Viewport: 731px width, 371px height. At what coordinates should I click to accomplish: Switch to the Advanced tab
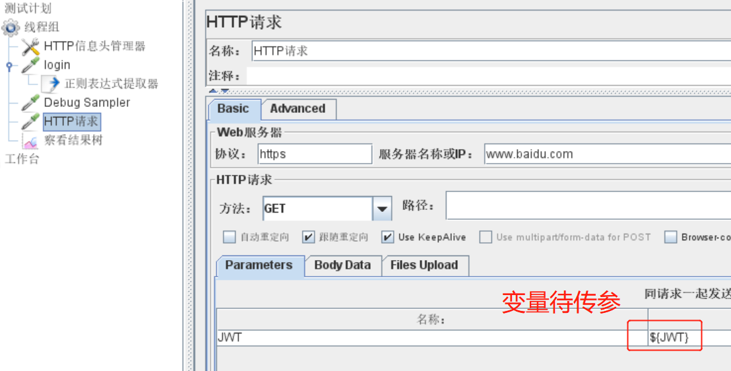pos(298,109)
